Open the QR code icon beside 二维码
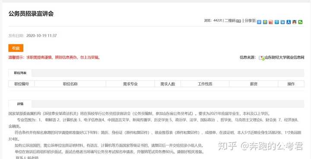 pos(238,21)
